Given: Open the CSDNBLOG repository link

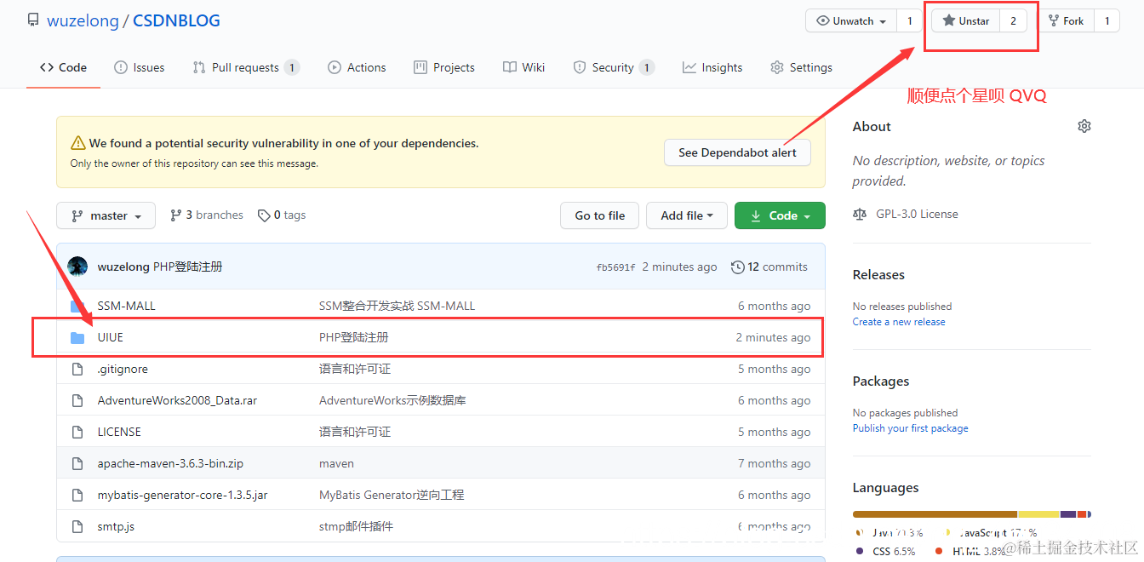Looking at the screenshot, I should coord(176,20).
